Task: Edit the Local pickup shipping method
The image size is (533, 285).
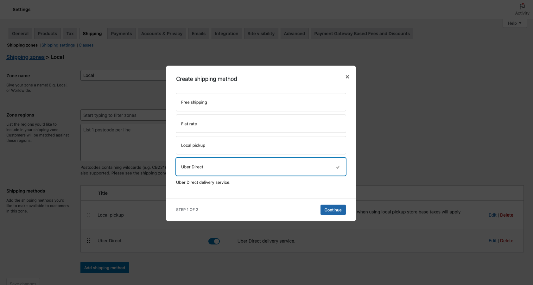Action: [x=492, y=215]
